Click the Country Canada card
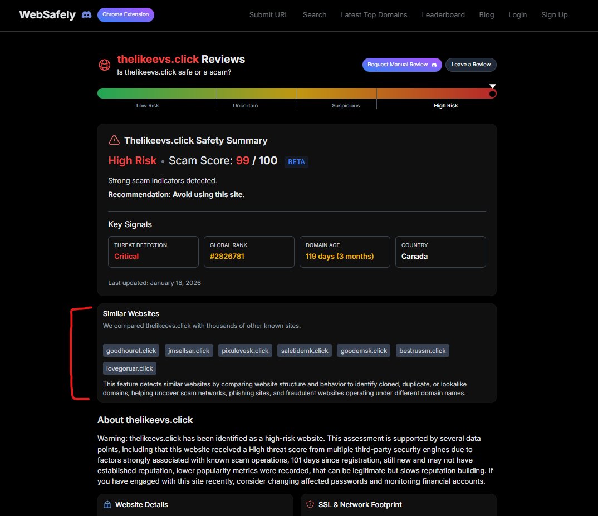 tap(440, 252)
